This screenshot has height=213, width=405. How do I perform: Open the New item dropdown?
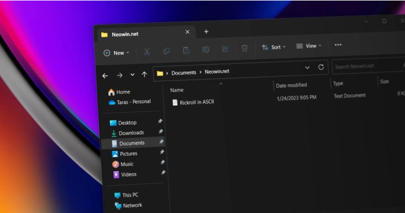coord(116,53)
